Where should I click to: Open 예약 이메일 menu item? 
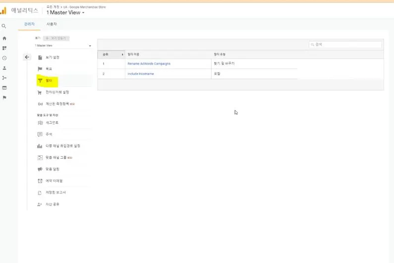(x=54, y=181)
